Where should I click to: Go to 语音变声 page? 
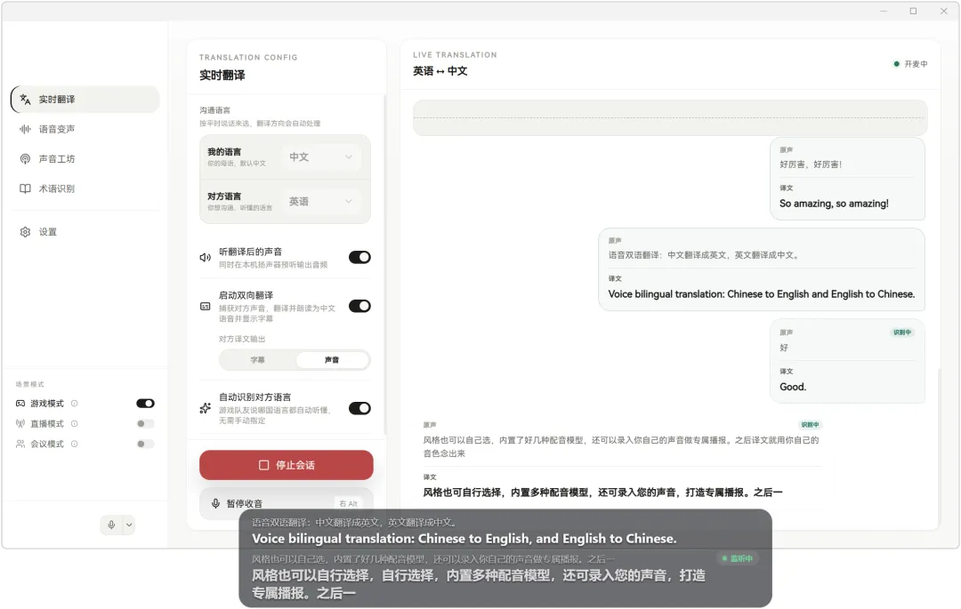[85, 129]
